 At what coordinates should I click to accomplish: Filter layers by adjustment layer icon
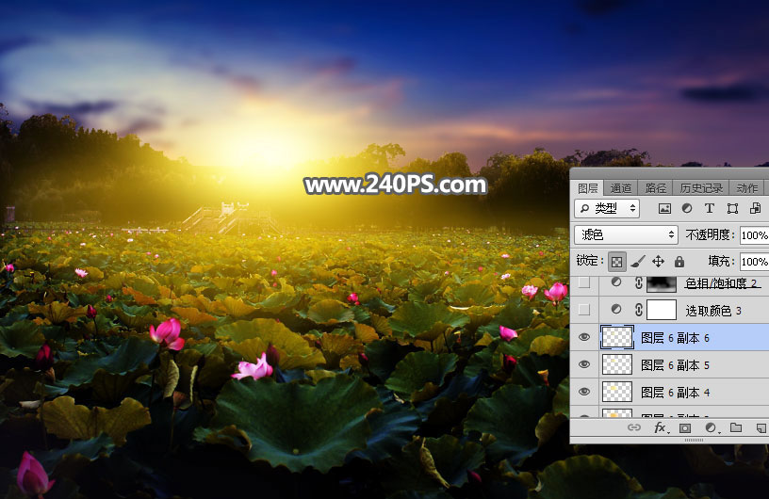(687, 208)
